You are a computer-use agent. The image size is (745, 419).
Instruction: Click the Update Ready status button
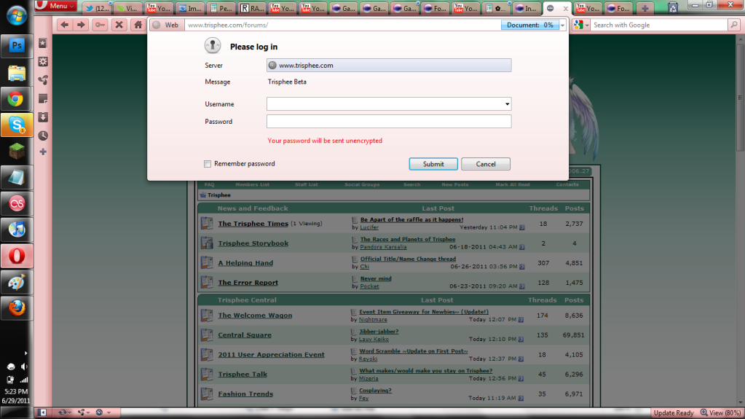[673, 413]
